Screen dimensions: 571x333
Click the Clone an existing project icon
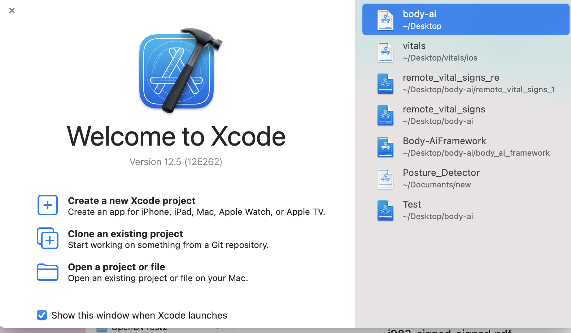coord(48,238)
